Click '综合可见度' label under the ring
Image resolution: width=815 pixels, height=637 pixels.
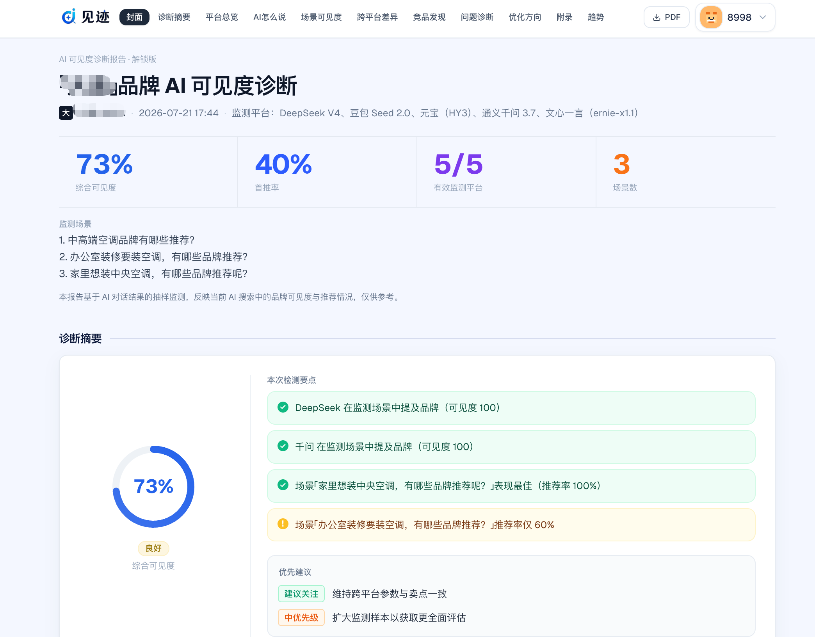click(x=153, y=566)
